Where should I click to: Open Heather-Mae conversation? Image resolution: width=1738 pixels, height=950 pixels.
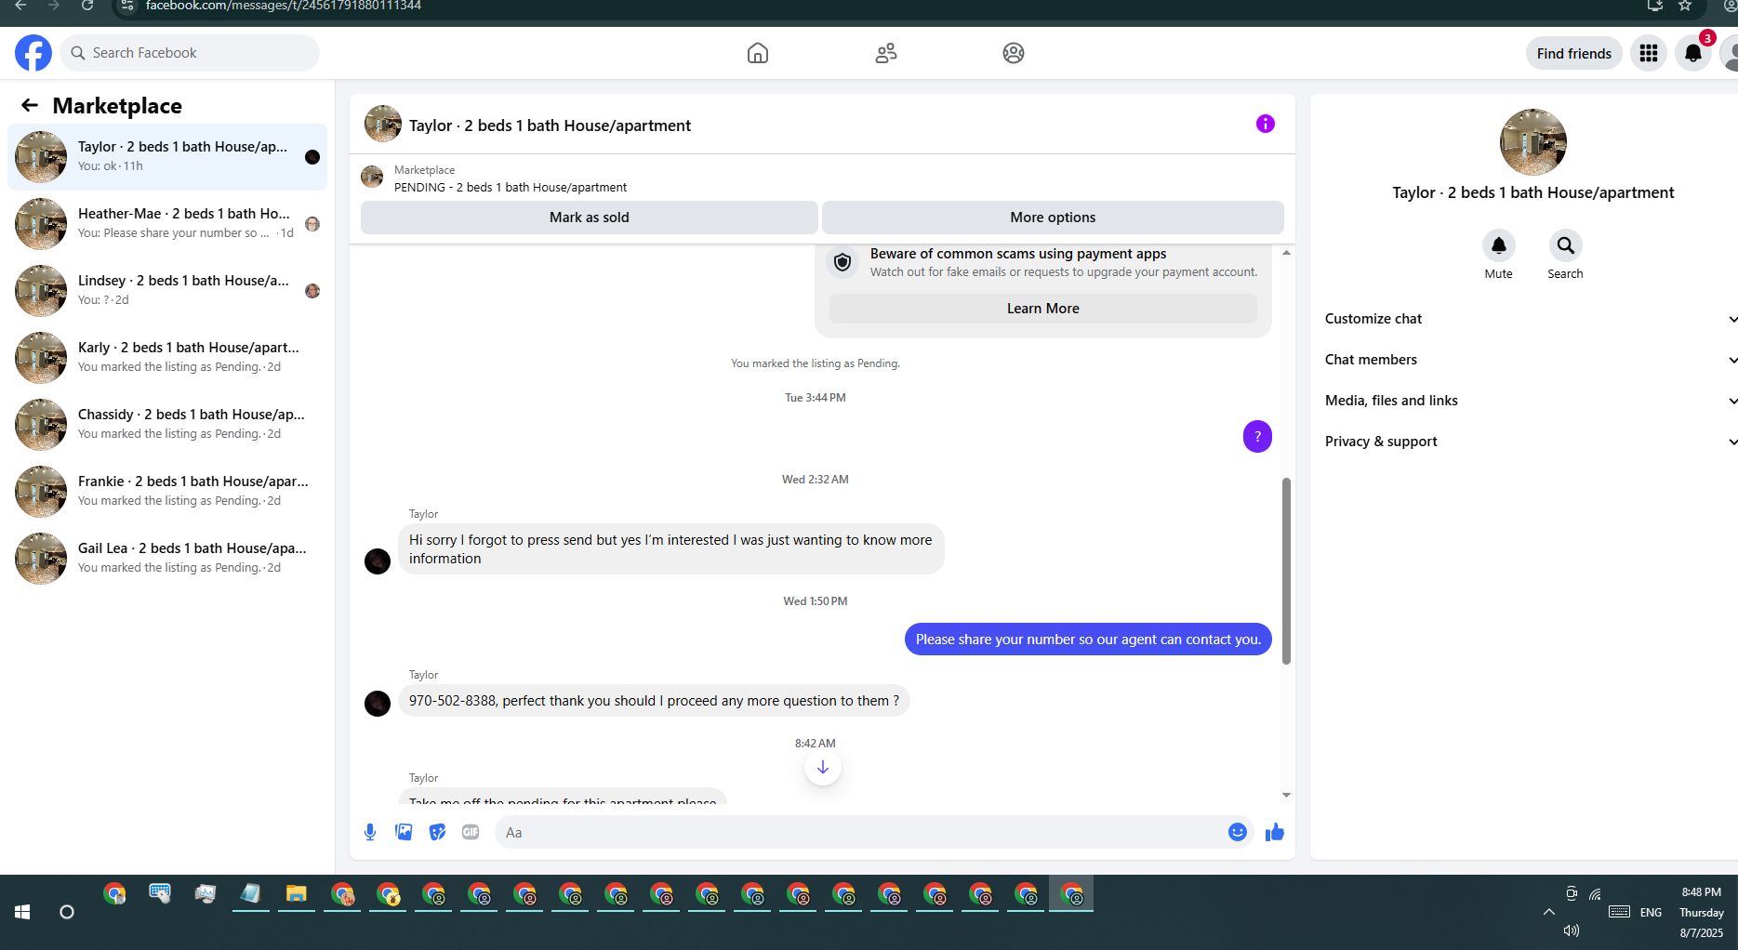click(167, 224)
